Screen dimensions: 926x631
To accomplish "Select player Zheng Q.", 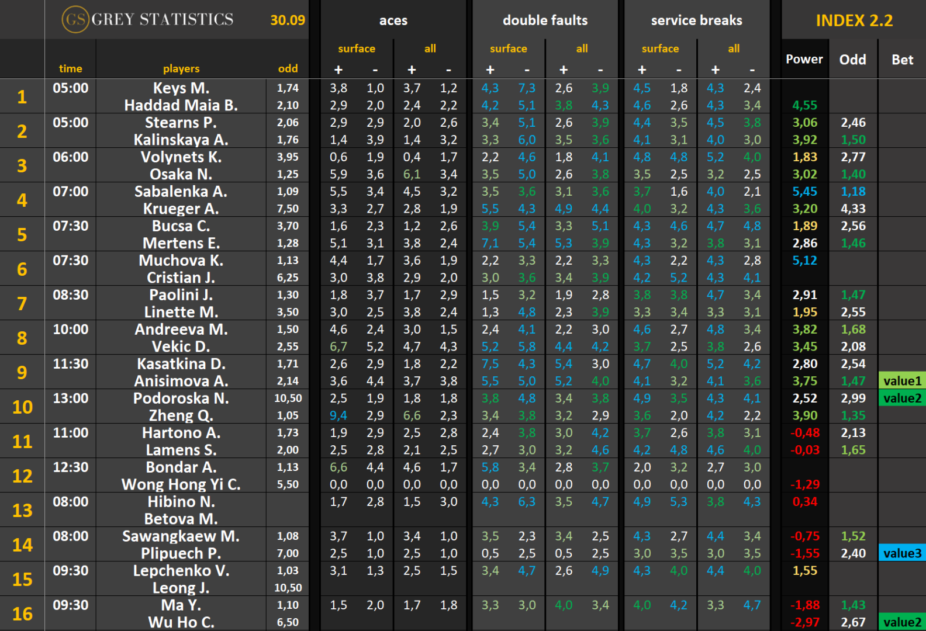I will [x=181, y=415].
